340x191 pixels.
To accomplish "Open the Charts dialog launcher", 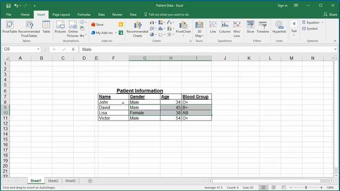I will pos(191,41).
